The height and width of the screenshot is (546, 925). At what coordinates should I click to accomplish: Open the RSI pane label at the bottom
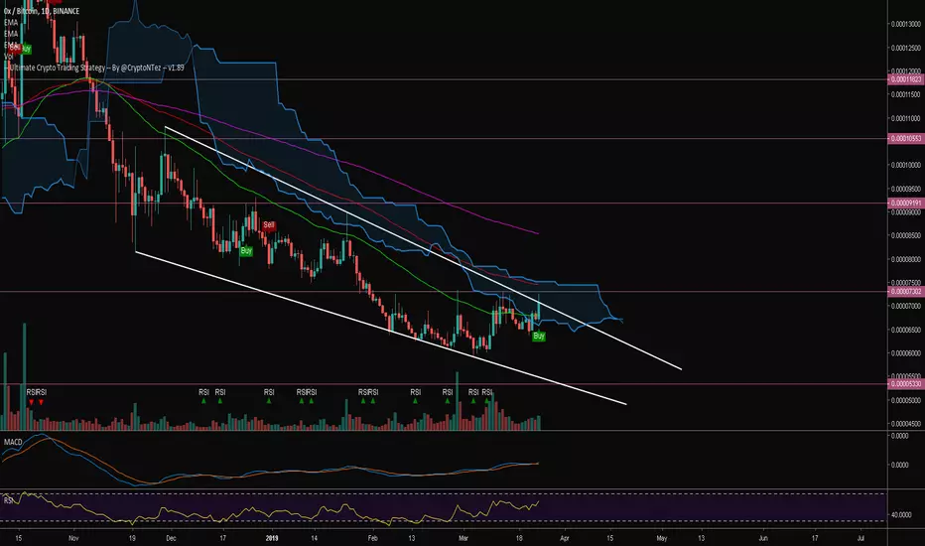pos(9,500)
